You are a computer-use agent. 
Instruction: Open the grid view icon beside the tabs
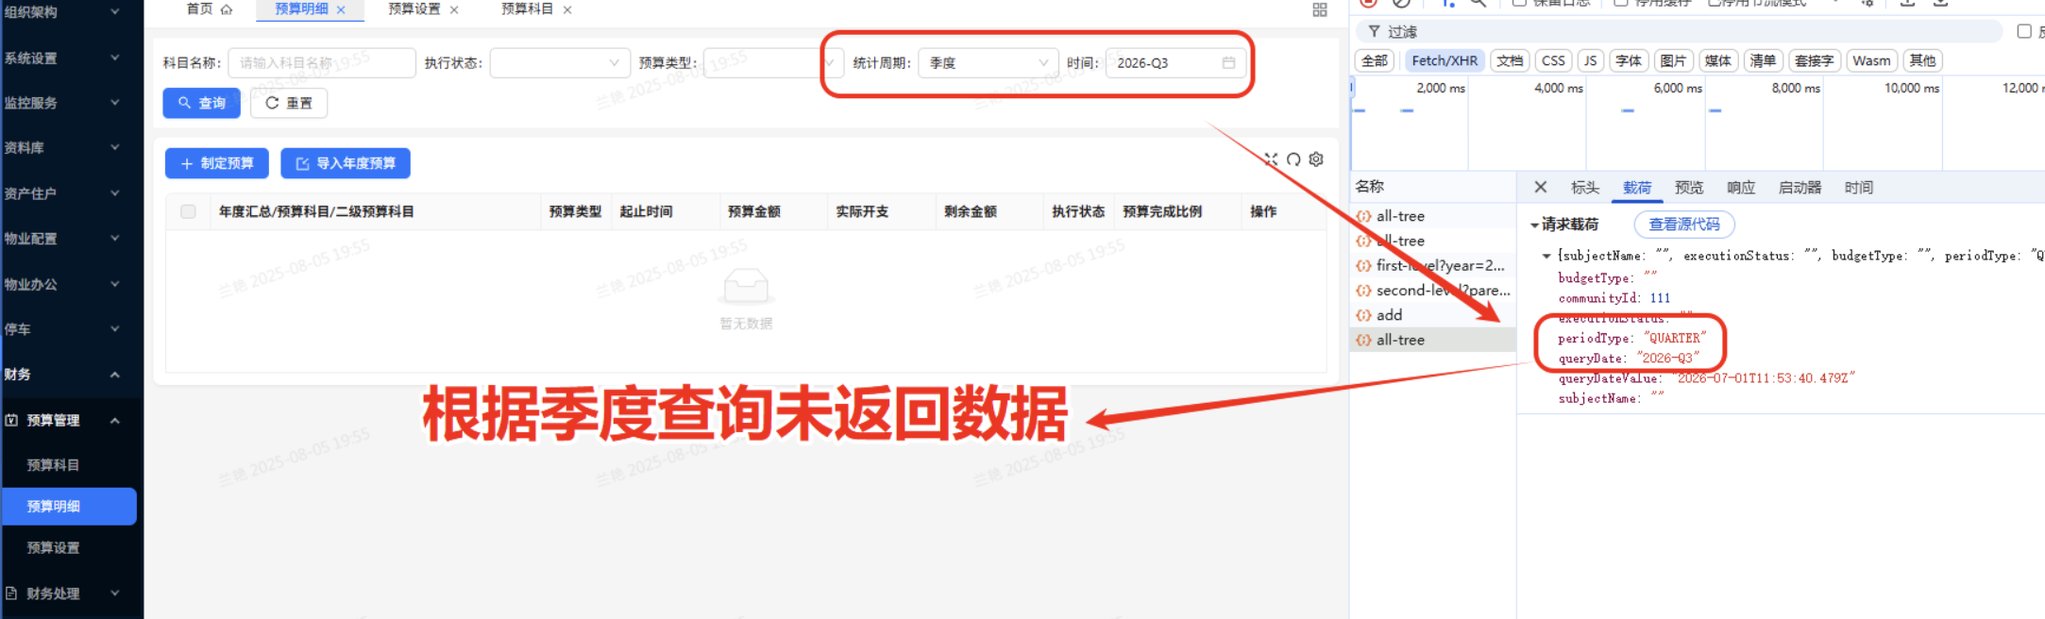(1320, 9)
